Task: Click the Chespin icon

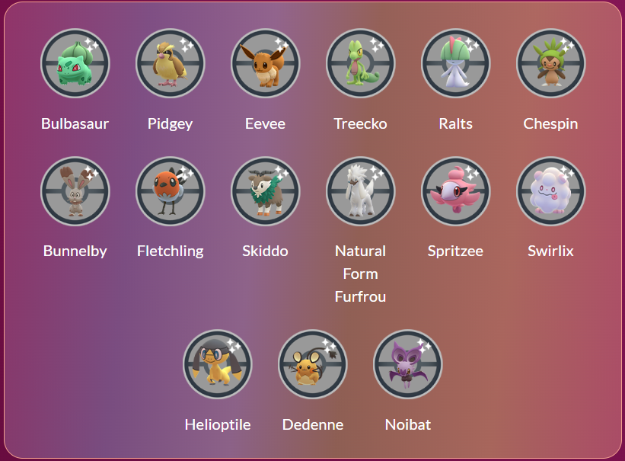Action: coord(550,64)
